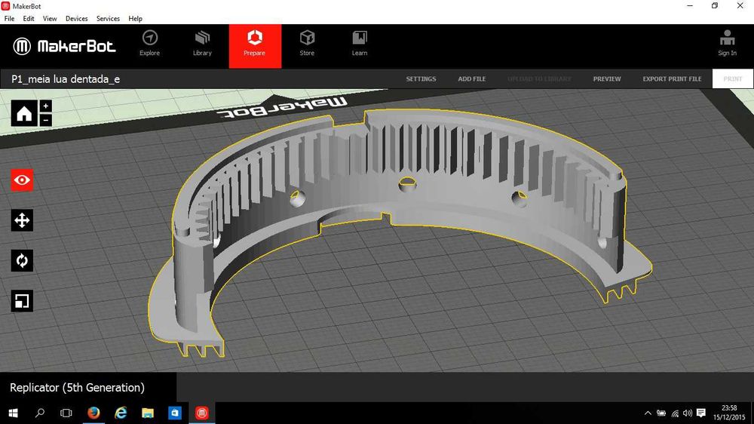Open the Edit menu
This screenshot has width=754, height=424.
(x=29, y=19)
